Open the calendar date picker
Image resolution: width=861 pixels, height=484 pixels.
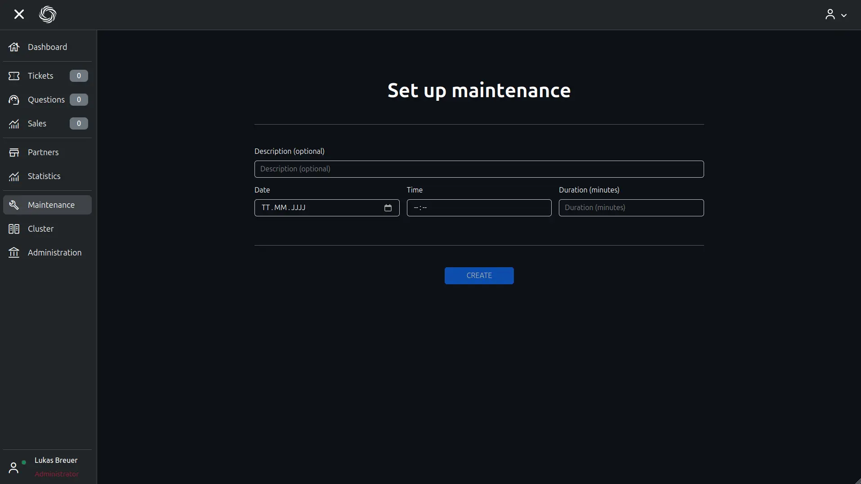pyautogui.click(x=388, y=208)
